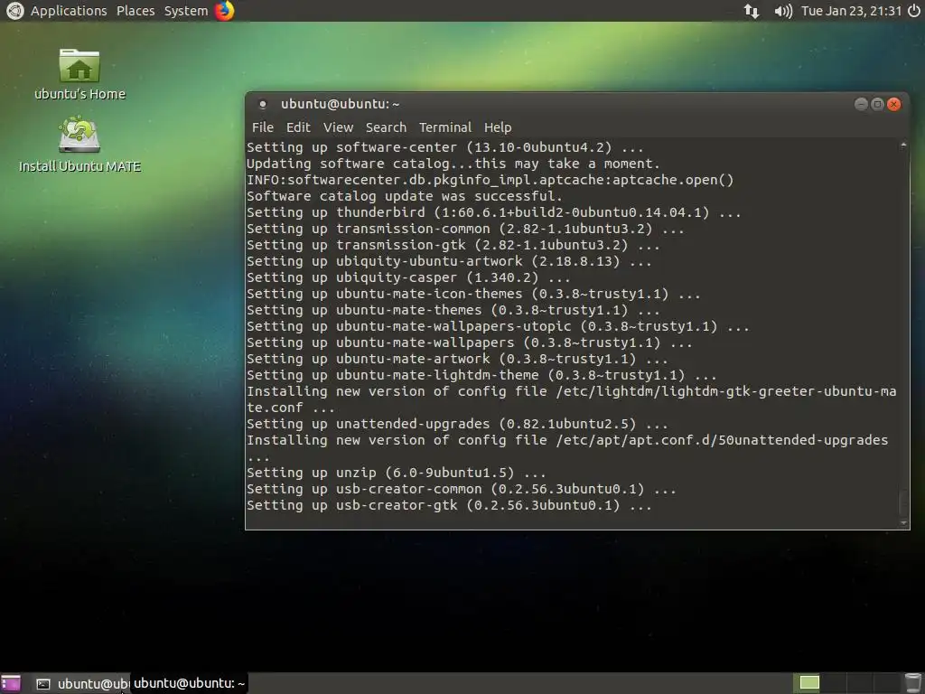Click the terminal scrollbar down arrow
925x694 pixels.
pos(903,523)
